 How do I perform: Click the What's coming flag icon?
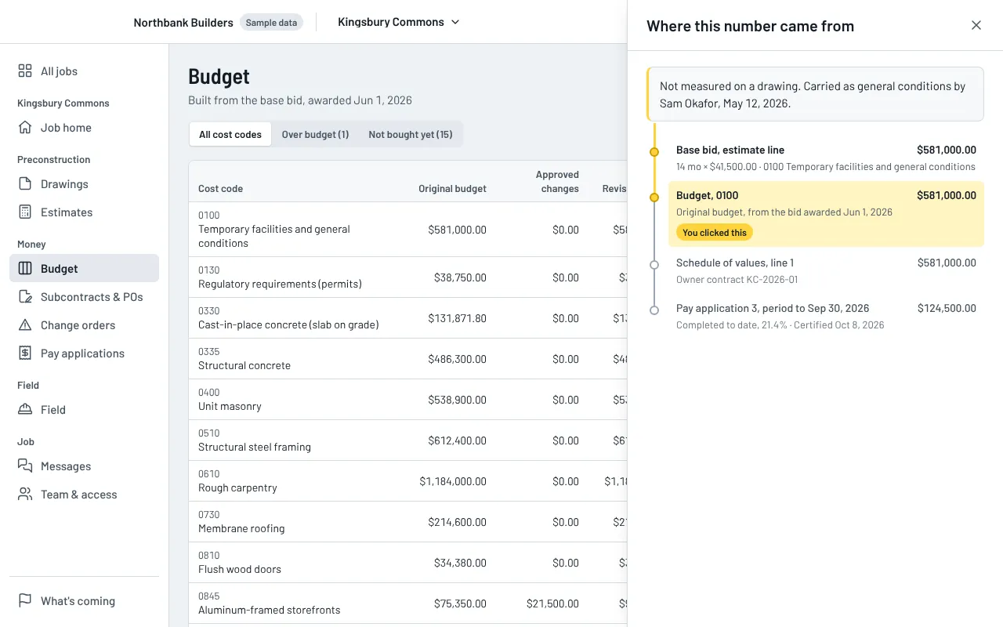click(25, 601)
